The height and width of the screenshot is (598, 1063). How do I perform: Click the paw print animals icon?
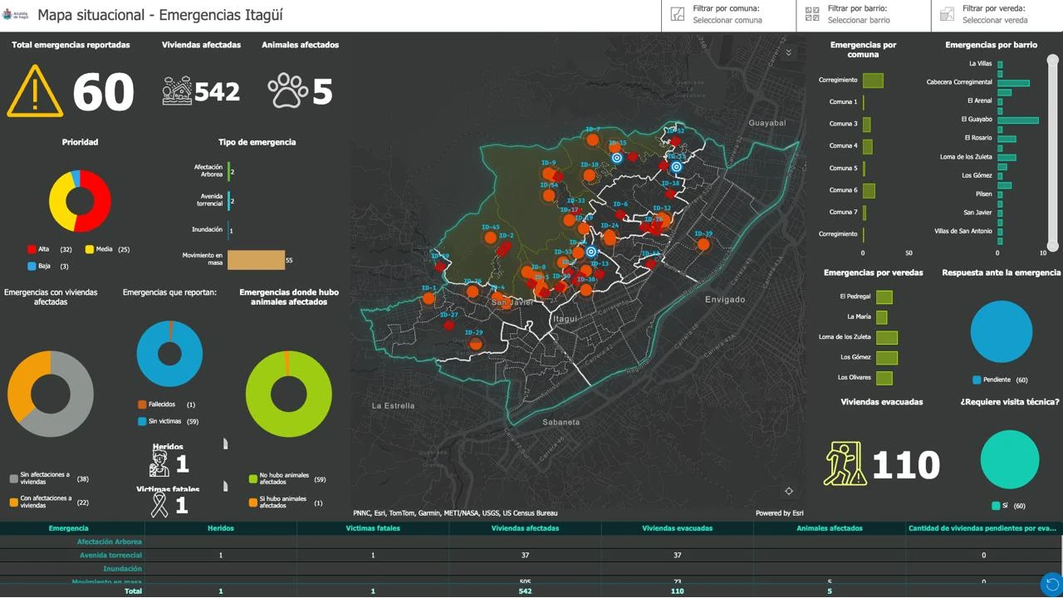[x=287, y=91]
